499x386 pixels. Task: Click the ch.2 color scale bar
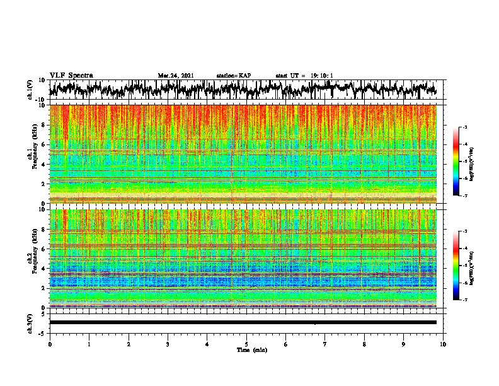click(456, 266)
